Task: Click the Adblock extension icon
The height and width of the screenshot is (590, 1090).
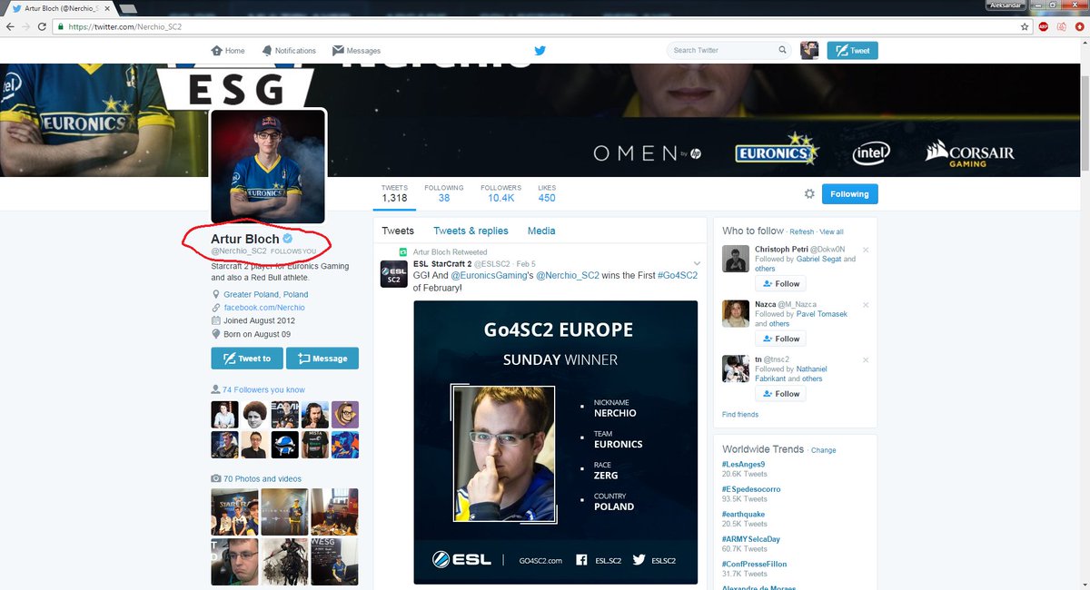Action: (1044, 26)
